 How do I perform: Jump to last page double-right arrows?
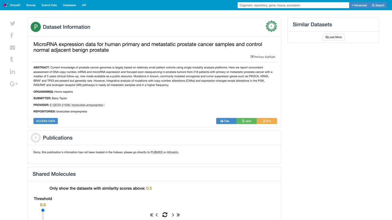click(178, 215)
